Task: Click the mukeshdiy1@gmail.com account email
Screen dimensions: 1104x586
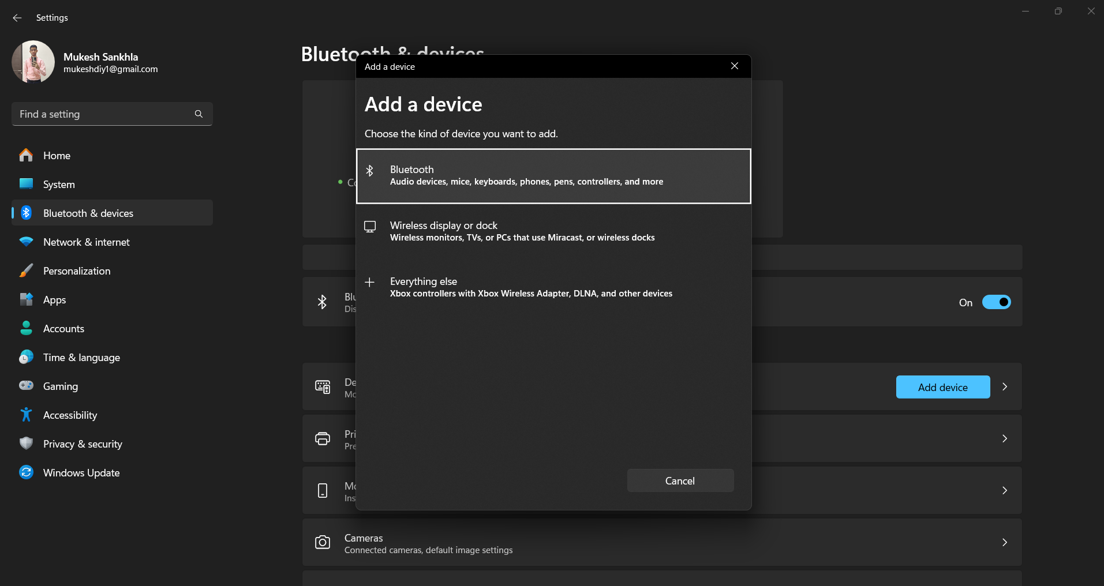Action: click(x=111, y=69)
